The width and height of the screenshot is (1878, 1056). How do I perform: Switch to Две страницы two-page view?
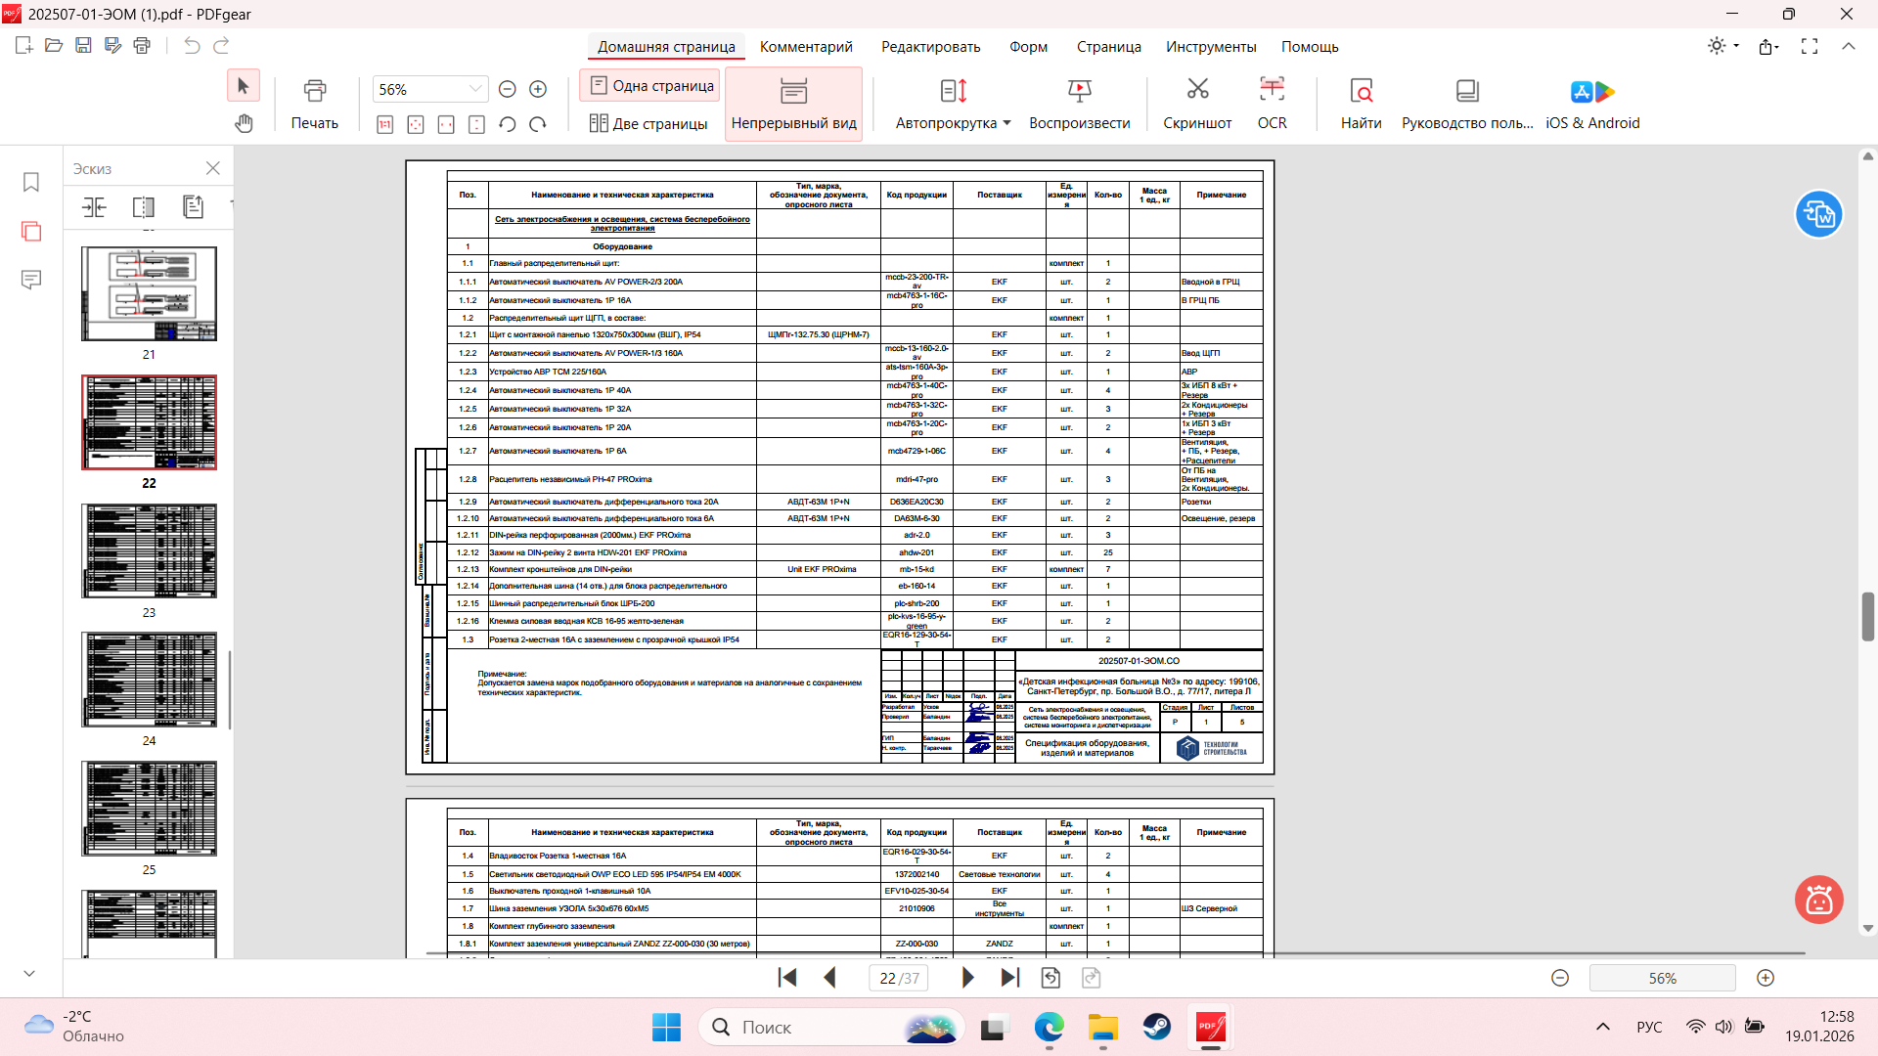pyautogui.click(x=649, y=123)
